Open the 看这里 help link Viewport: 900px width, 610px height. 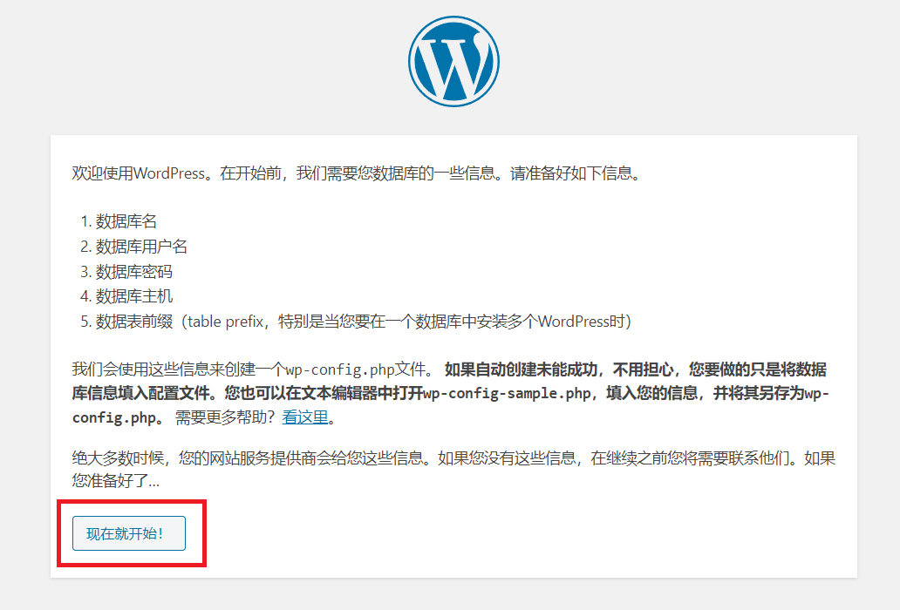(x=304, y=417)
